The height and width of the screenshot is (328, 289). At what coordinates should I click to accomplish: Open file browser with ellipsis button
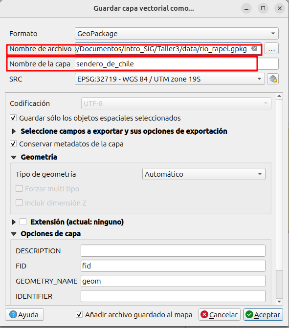(271, 49)
